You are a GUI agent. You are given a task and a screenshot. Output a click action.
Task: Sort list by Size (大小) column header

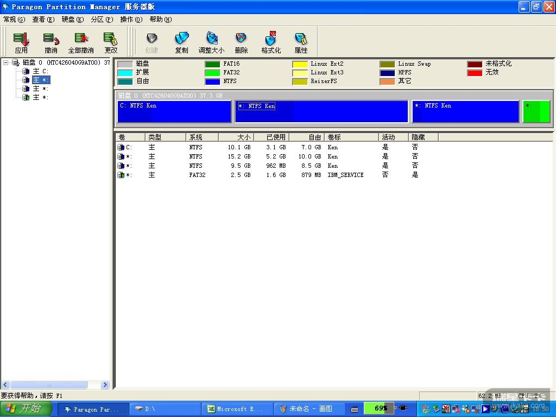(x=237, y=137)
